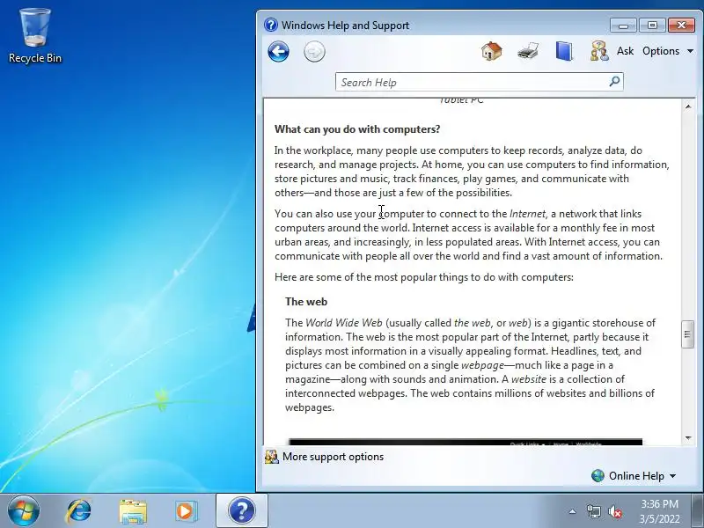The height and width of the screenshot is (528, 704).
Task: Click the scrollbar up arrow in Help
Action: [x=688, y=106]
